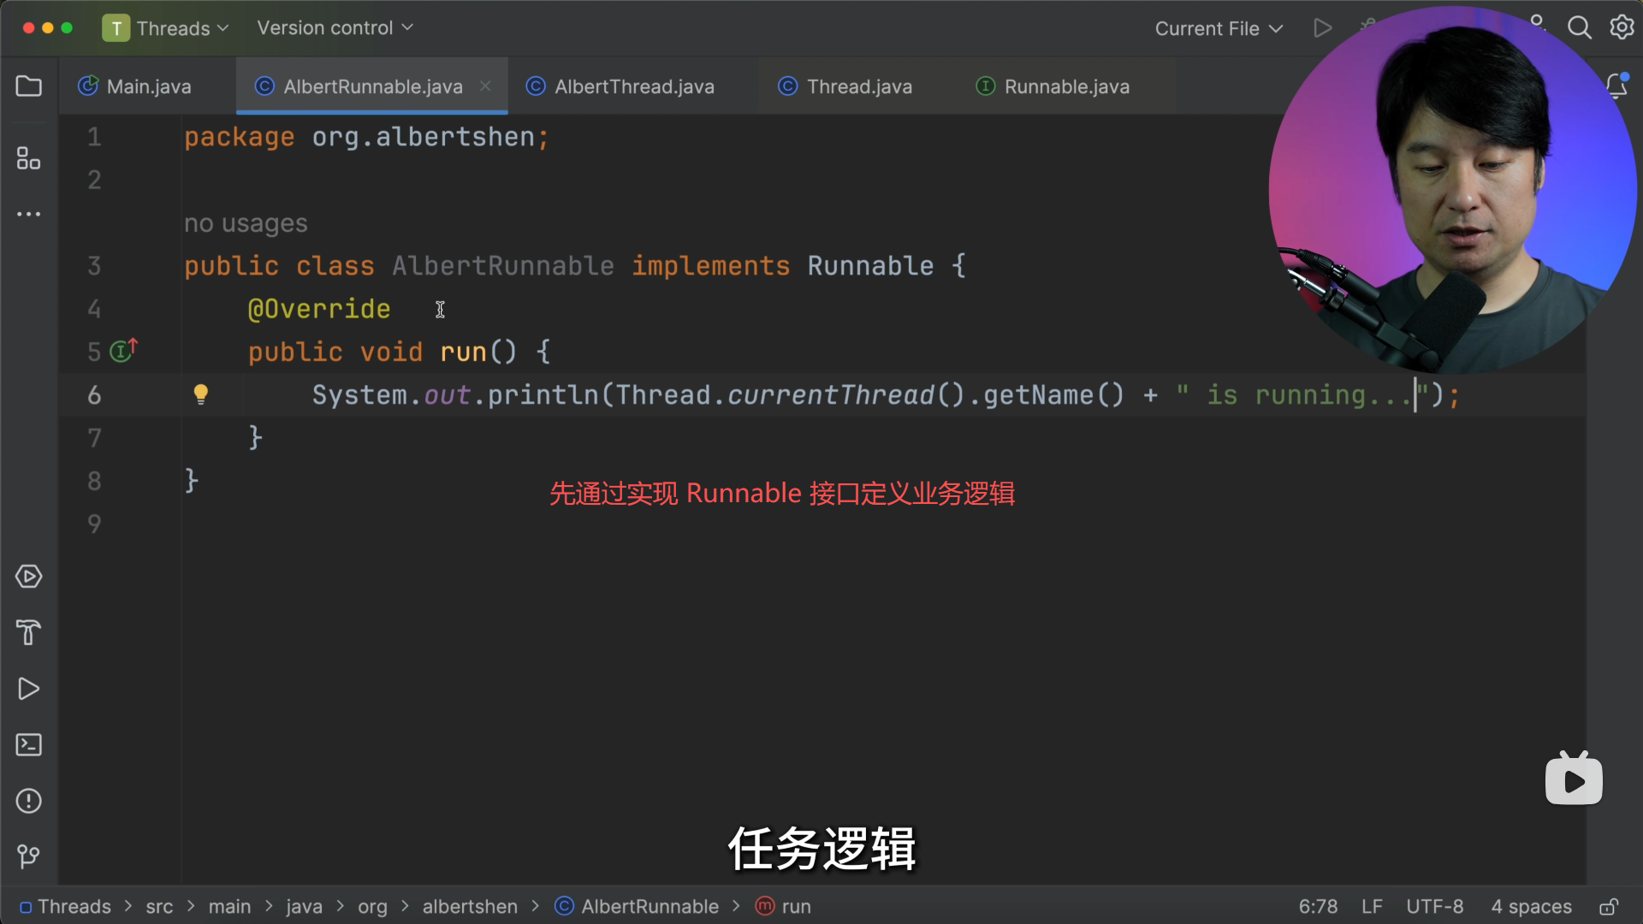This screenshot has height=924, width=1643.
Task: Open the Project folder tool window
Action: tap(28, 86)
